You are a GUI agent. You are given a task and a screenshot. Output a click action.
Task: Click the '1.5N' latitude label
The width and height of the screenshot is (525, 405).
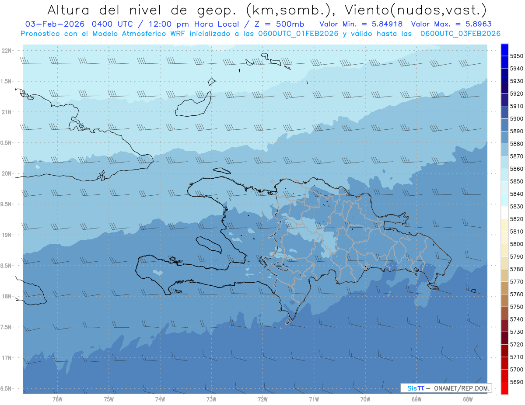(x=7, y=81)
